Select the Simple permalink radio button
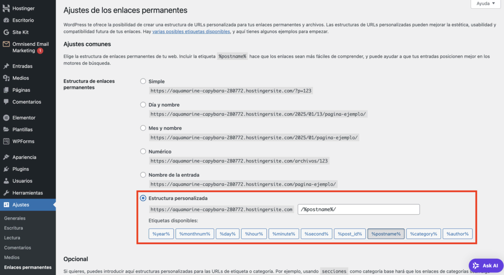504x275 pixels. pos(143,82)
